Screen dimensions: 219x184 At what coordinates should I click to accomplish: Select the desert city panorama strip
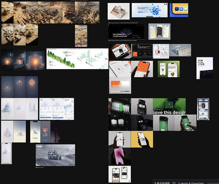tap(51, 13)
